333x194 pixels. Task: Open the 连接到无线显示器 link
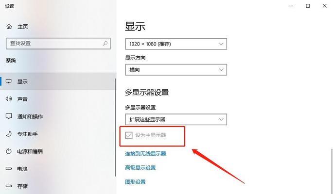145,154
